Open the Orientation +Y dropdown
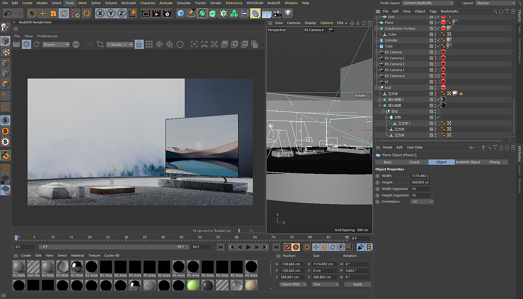 click(422, 202)
